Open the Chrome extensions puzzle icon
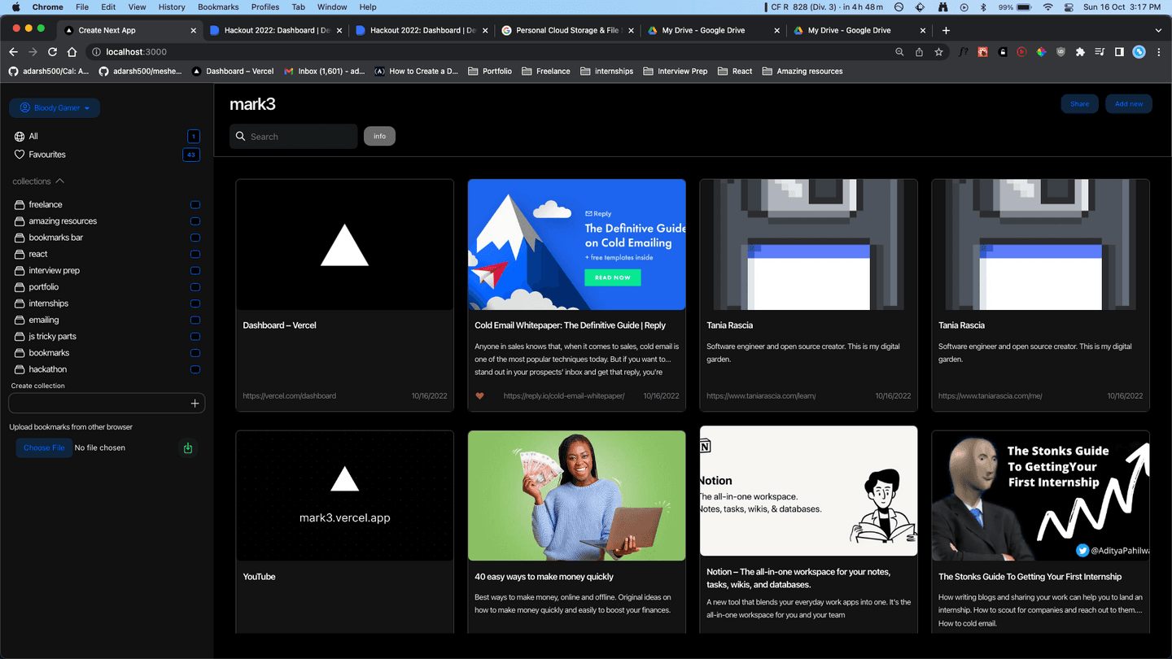1172x659 pixels. (1080, 51)
